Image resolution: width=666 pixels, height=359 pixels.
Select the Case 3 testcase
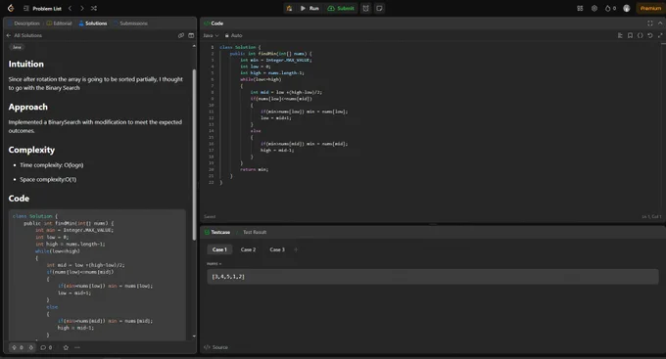277,249
